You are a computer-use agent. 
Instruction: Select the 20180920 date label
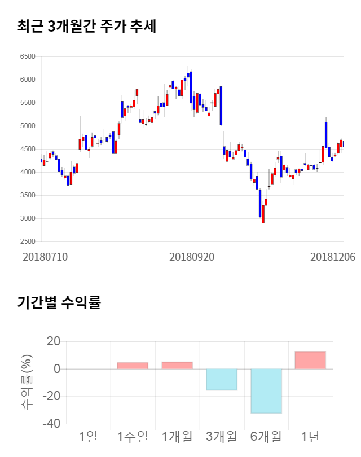[x=192, y=257]
